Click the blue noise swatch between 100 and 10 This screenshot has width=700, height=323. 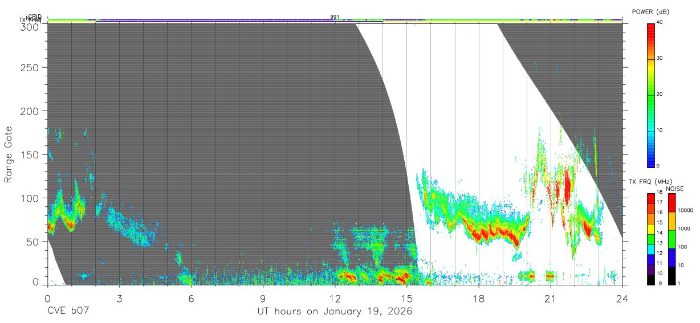pyautogui.click(x=672, y=257)
